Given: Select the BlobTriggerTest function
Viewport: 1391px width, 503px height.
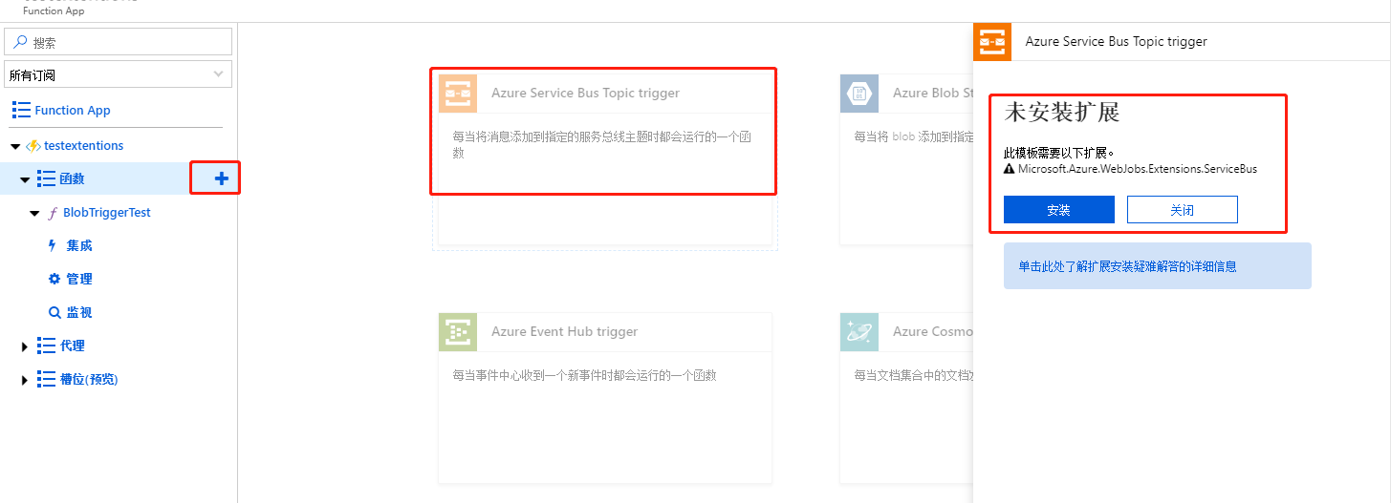Looking at the screenshot, I should click(106, 212).
